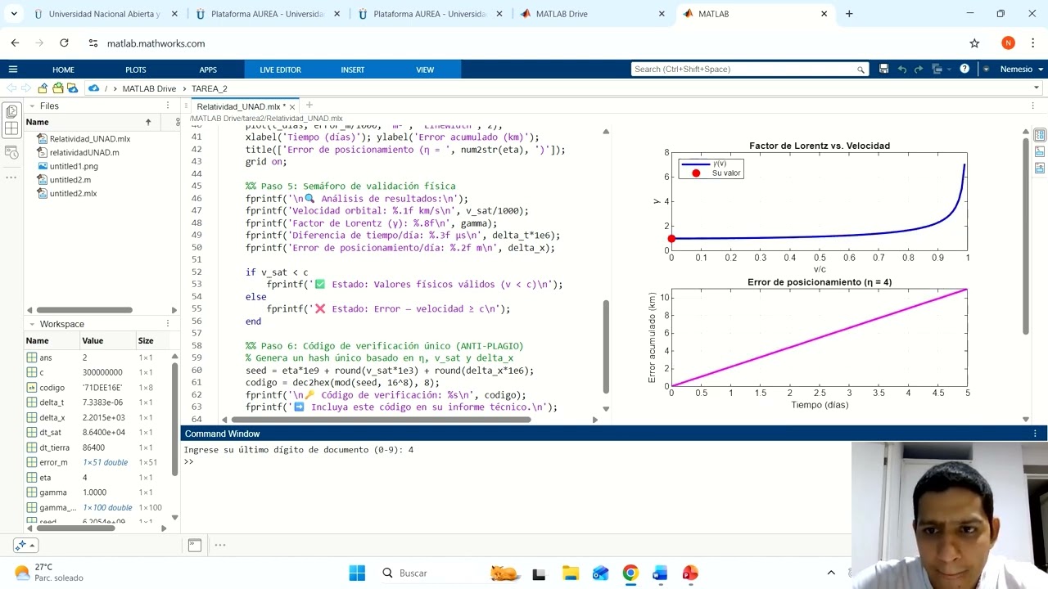The height and width of the screenshot is (589, 1048).
Task: Collapse the Files panel
Action: [31, 106]
